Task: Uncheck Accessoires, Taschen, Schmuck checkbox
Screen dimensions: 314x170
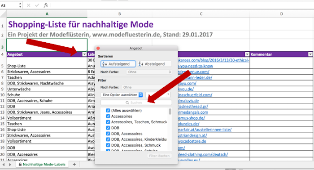Action: (x=108, y=122)
